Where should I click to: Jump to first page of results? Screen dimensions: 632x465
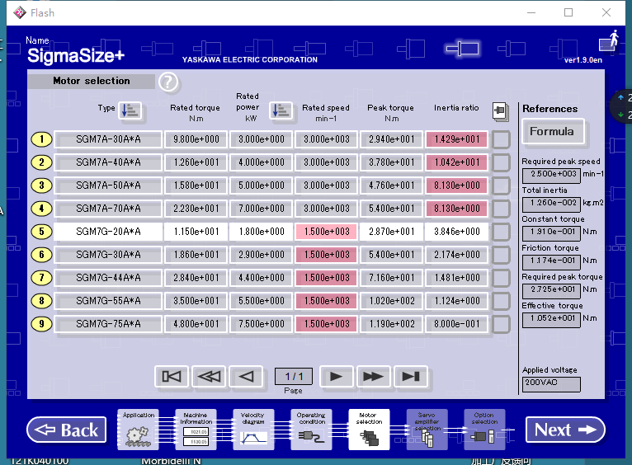tap(172, 377)
